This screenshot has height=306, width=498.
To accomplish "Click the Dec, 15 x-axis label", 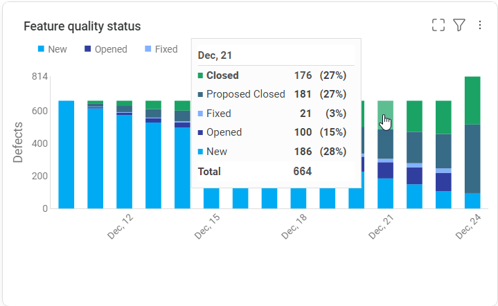I will point(207,227).
